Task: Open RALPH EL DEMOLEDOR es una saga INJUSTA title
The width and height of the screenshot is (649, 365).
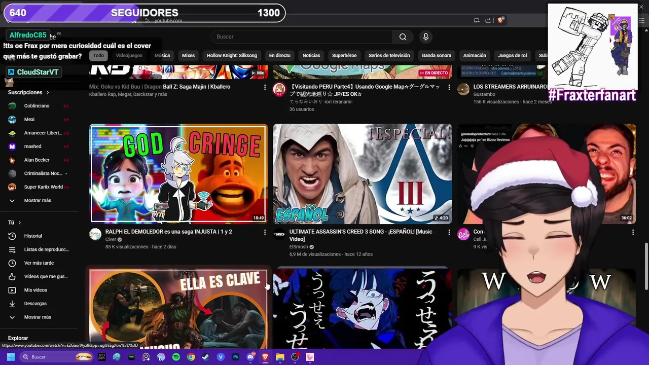Action: pyautogui.click(x=168, y=232)
